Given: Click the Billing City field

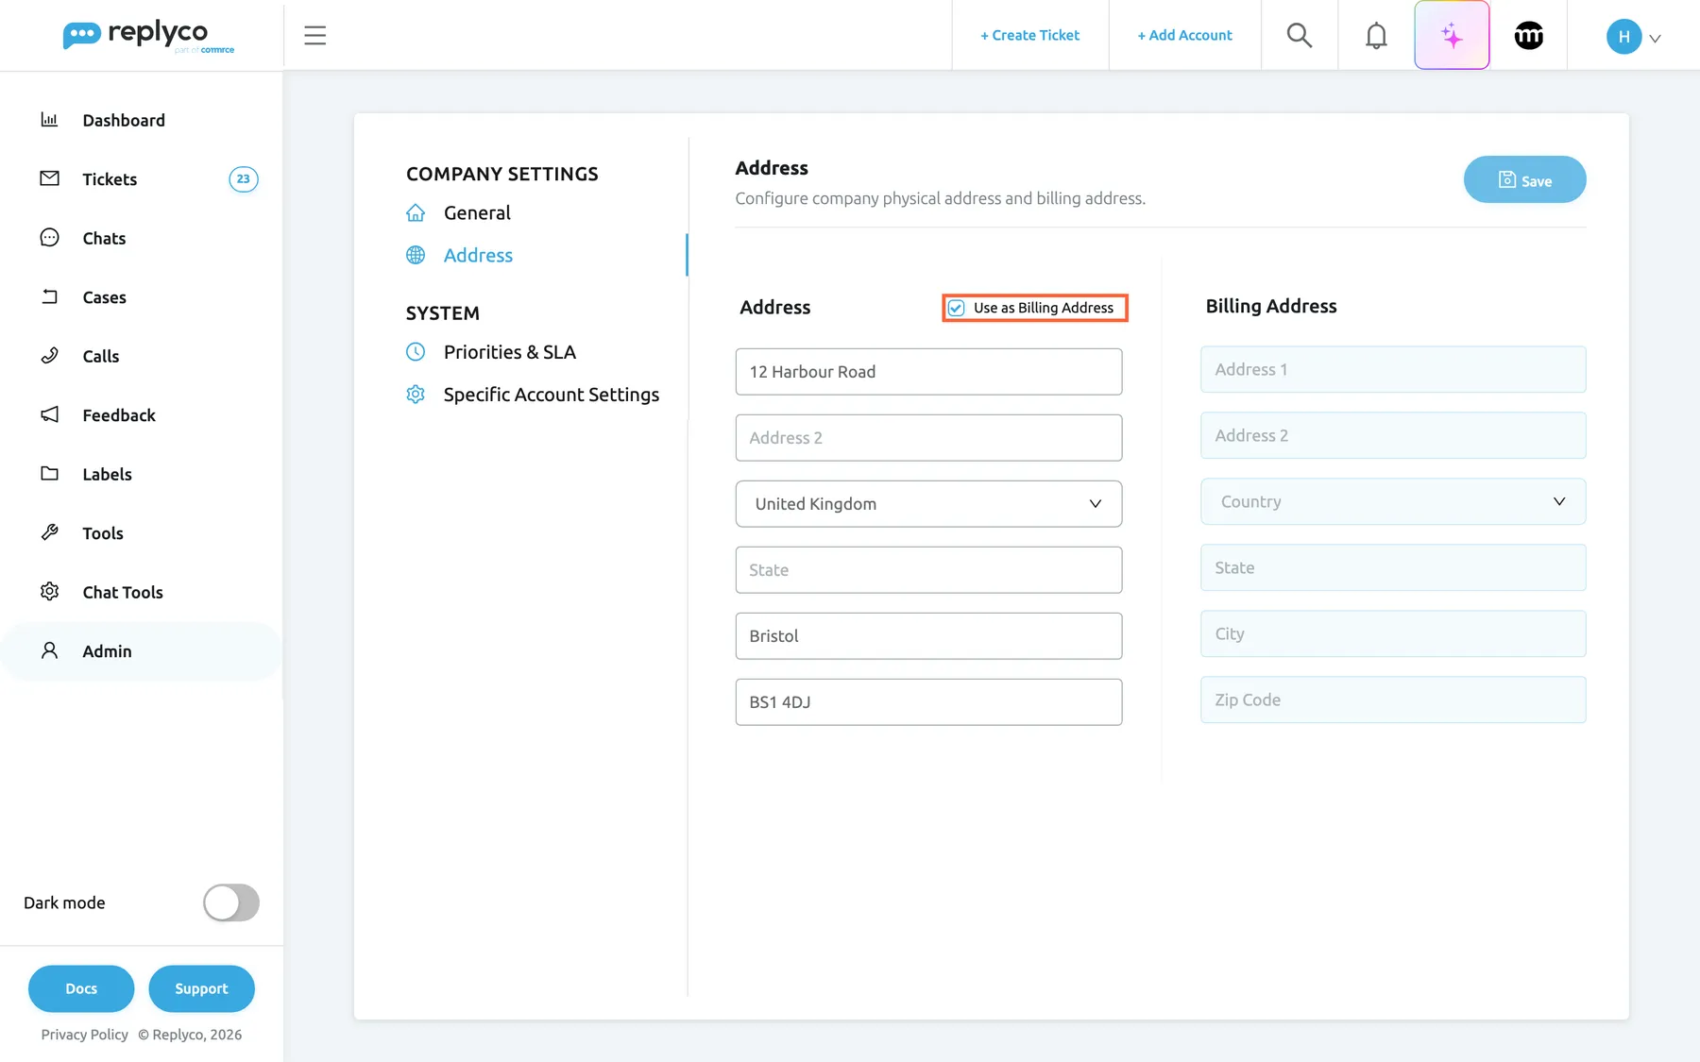Looking at the screenshot, I should pyautogui.click(x=1393, y=633).
